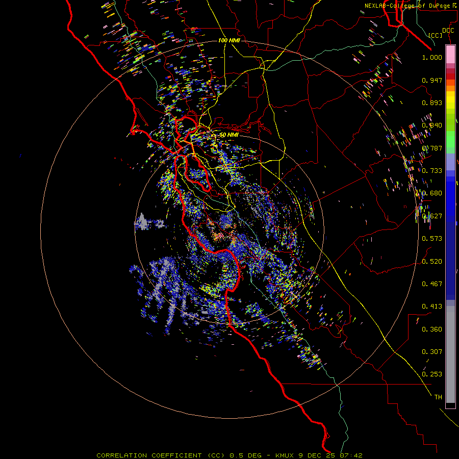Click the 0.413 legend value
The width and height of the screenshot is (459, 459).
432,307
